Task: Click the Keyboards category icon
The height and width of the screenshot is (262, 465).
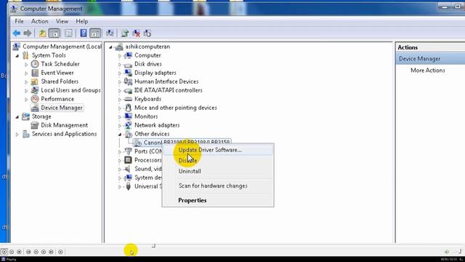Action: tap(128, 99)
